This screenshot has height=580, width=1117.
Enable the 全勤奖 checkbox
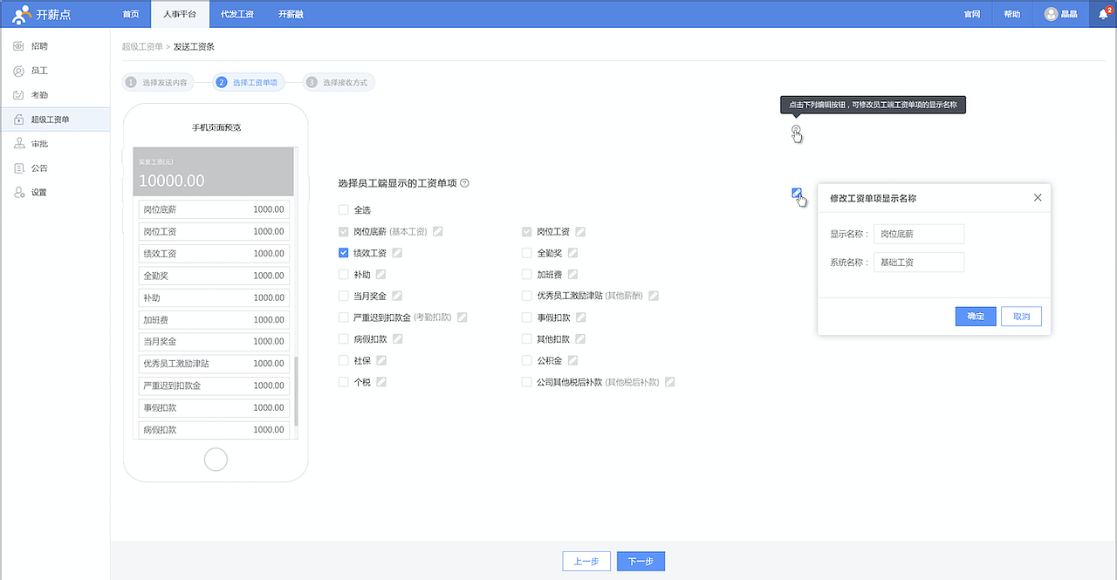pos(527,253)
